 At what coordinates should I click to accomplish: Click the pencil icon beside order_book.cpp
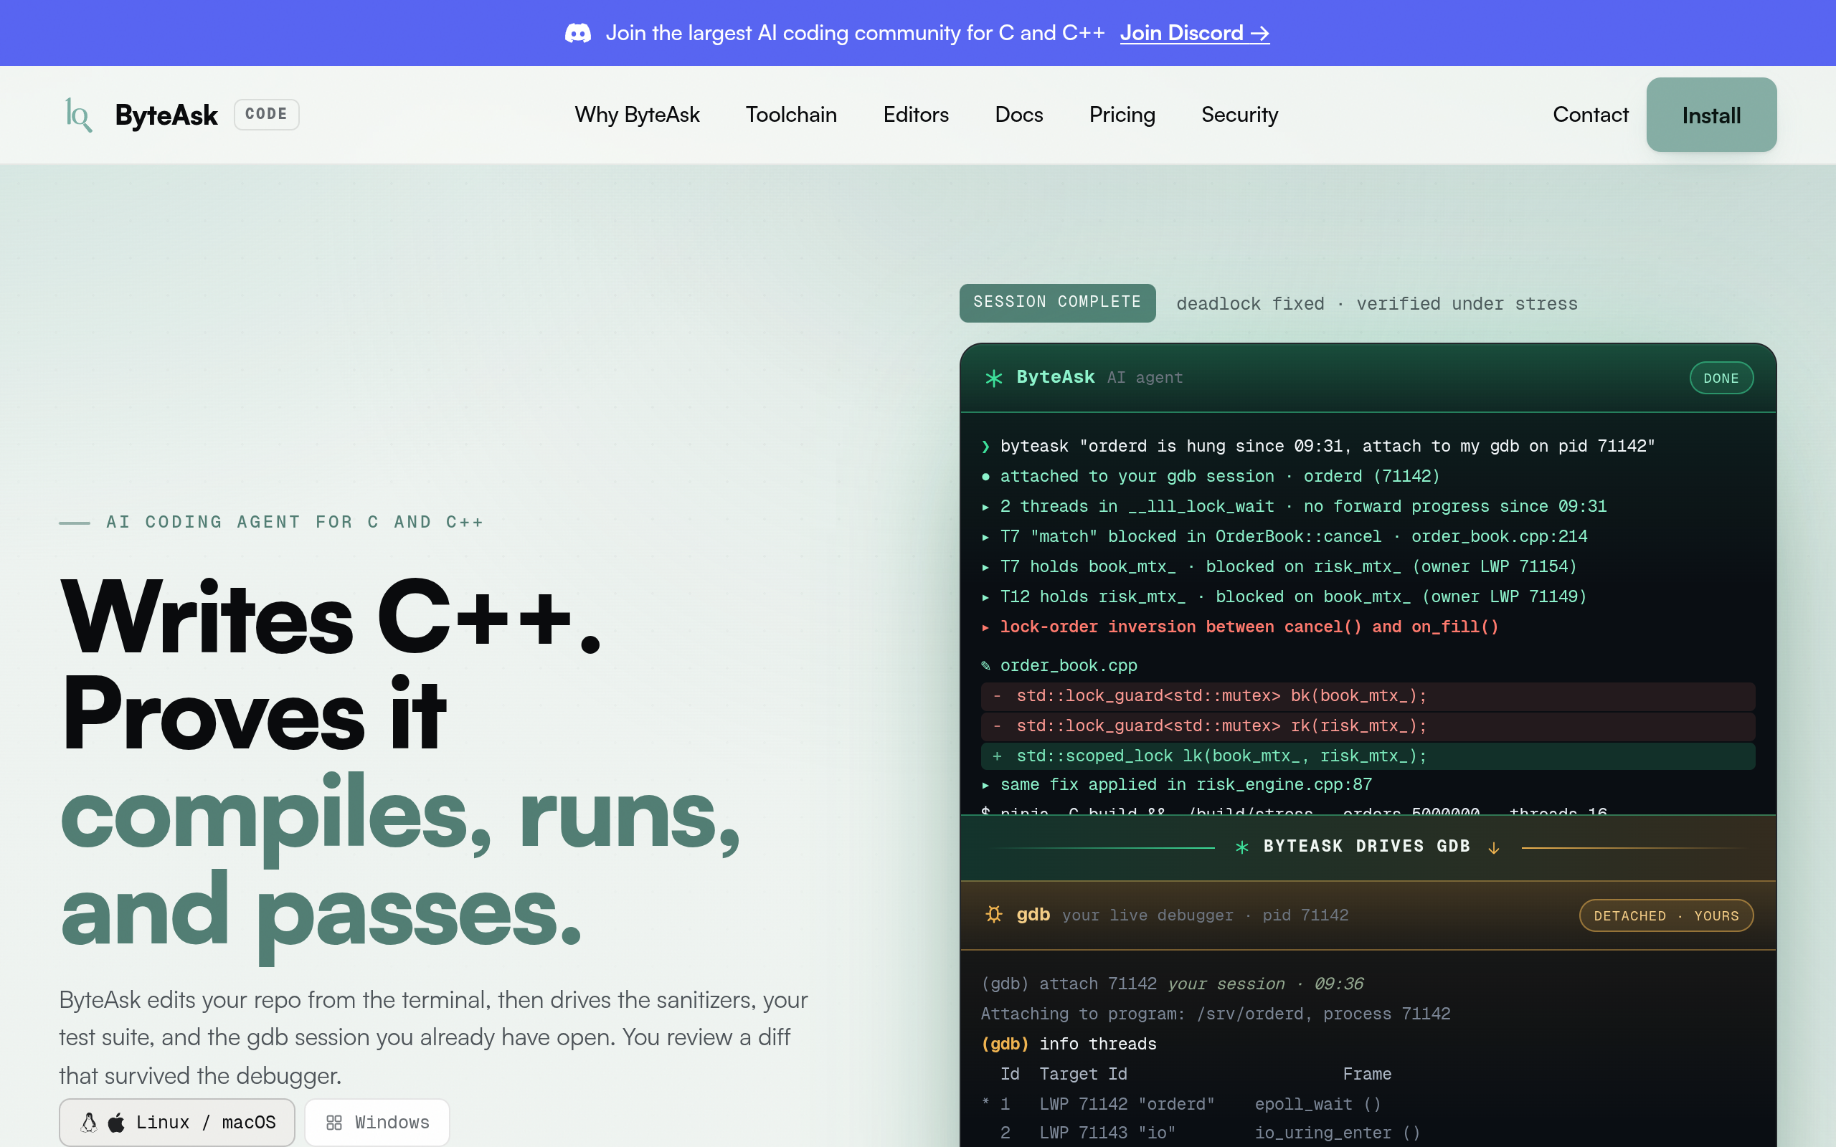[985, 665]
